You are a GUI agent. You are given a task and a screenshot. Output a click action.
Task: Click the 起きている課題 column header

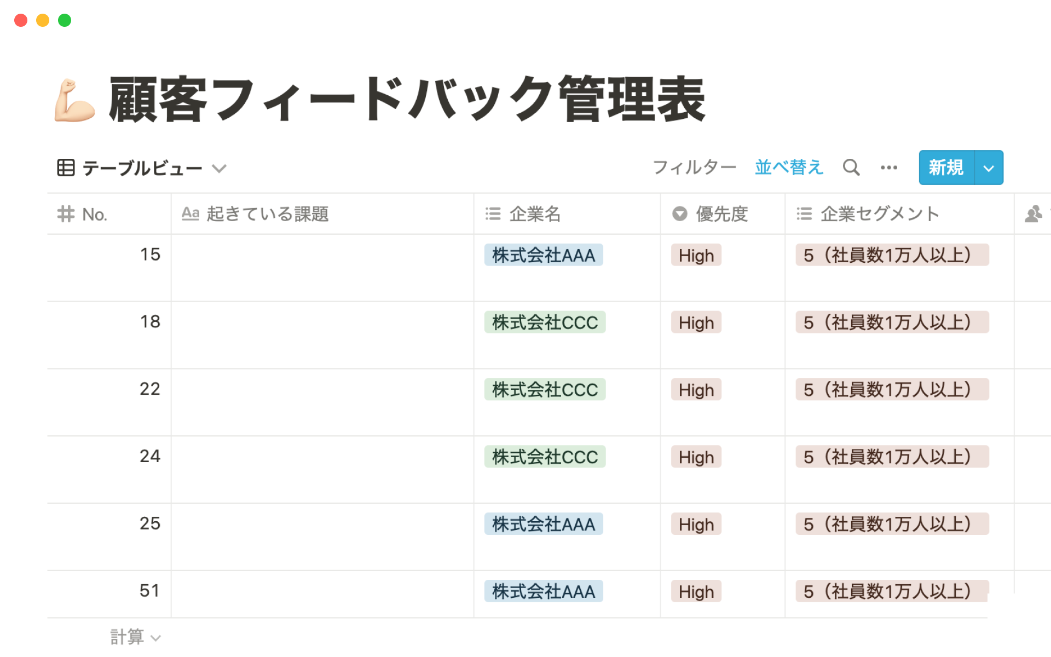(267, 214)
